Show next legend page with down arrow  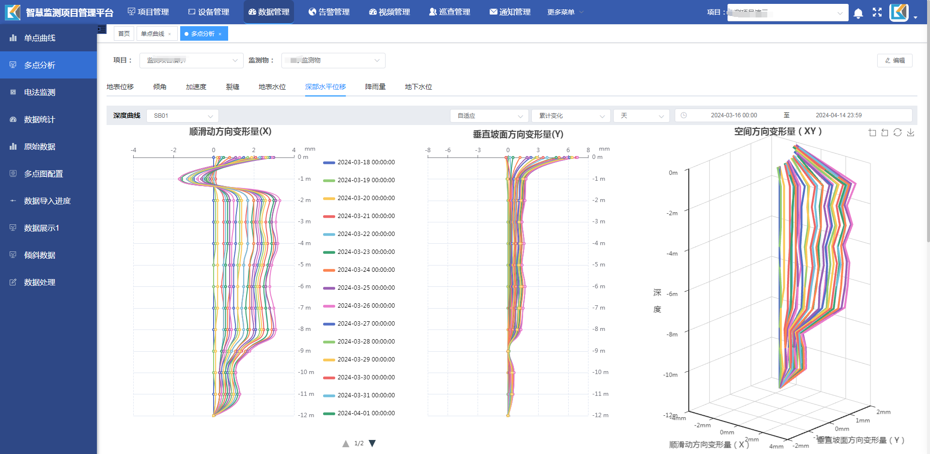tap(372, 443)
